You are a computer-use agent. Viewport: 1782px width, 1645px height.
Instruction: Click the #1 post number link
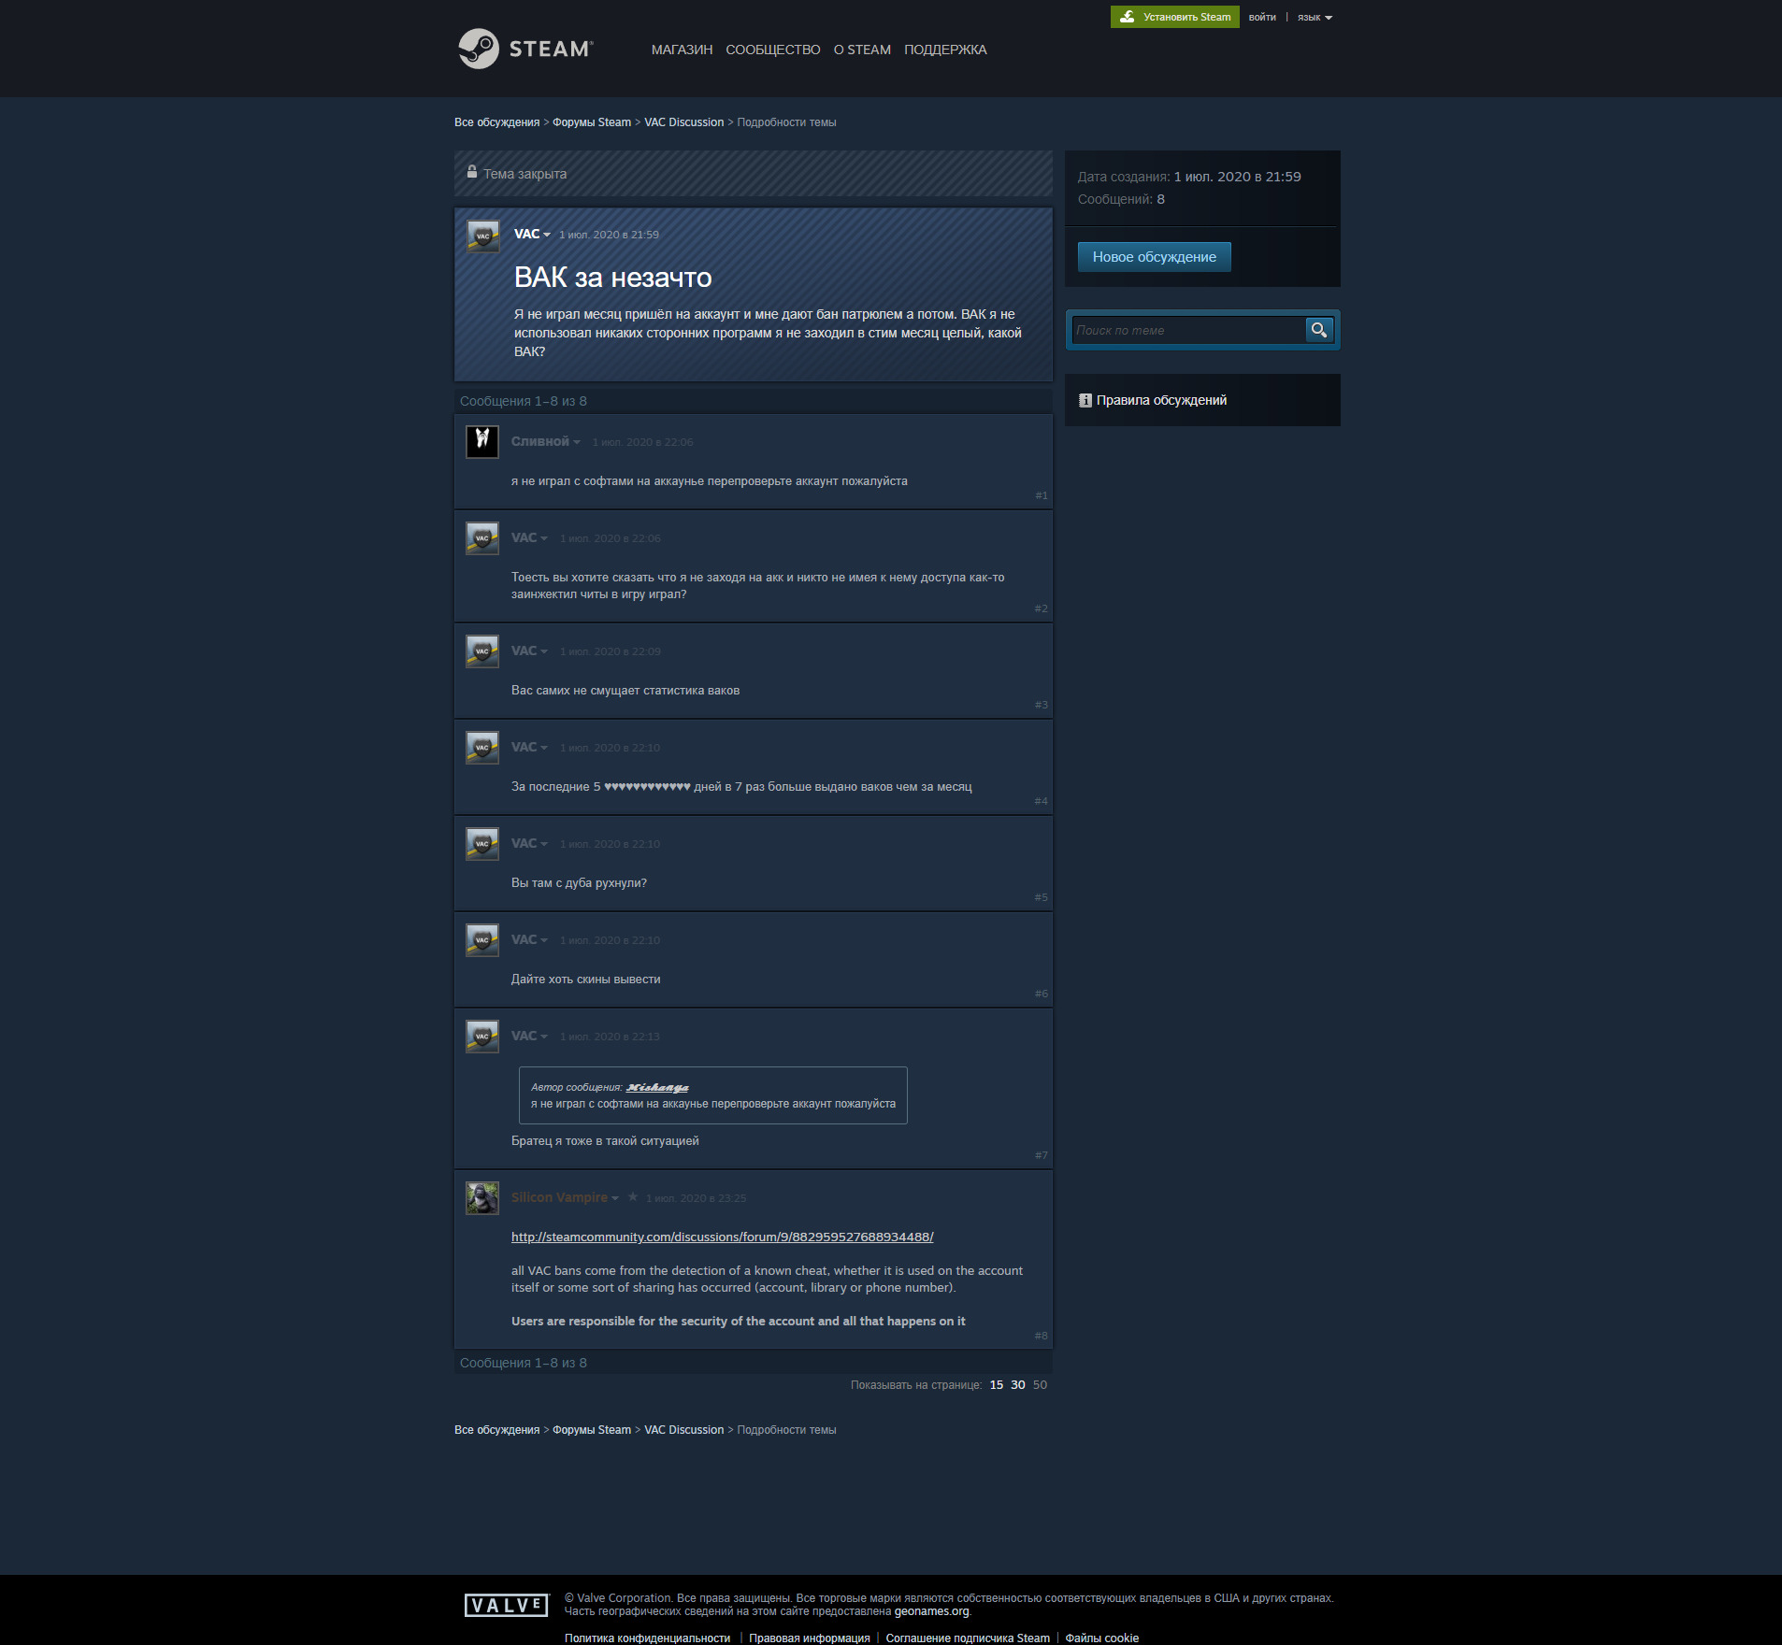pos(1042,495)
